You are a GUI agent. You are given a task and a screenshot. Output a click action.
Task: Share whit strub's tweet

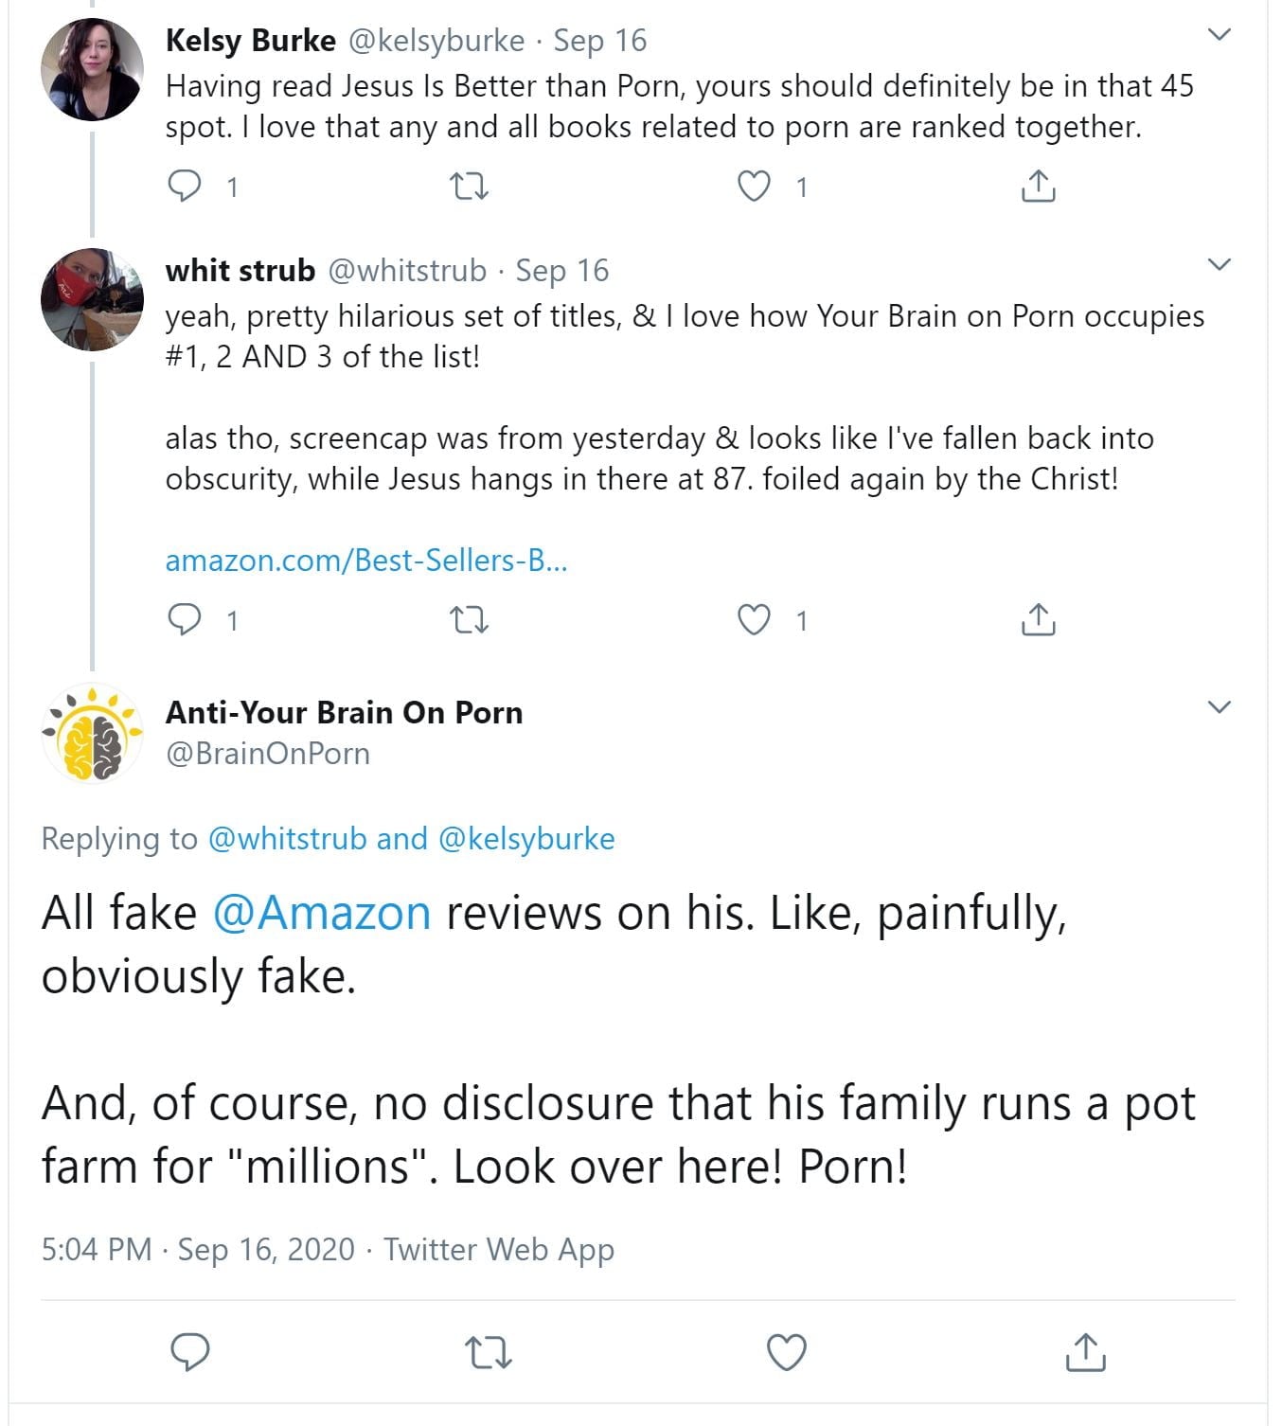[x=1038, y=619]
